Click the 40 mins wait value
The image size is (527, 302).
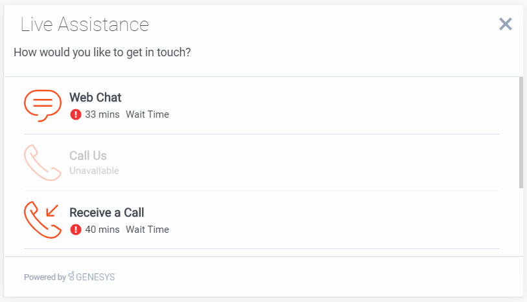102,230
